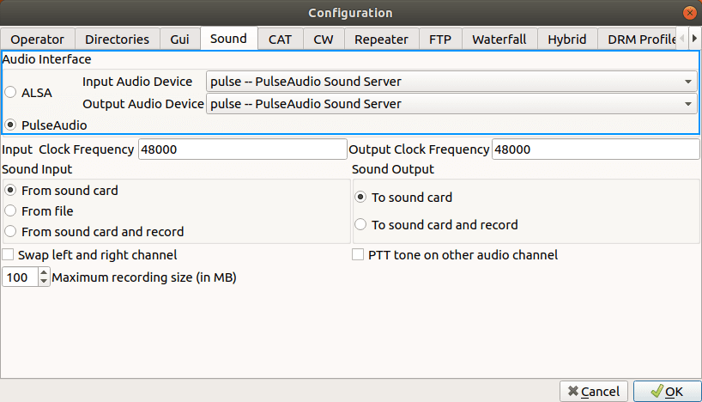Image resolution: width=702 pixels, height=402 pixels.
Task: Click the Input Clock Frequency field
Action: pos(242,149)
